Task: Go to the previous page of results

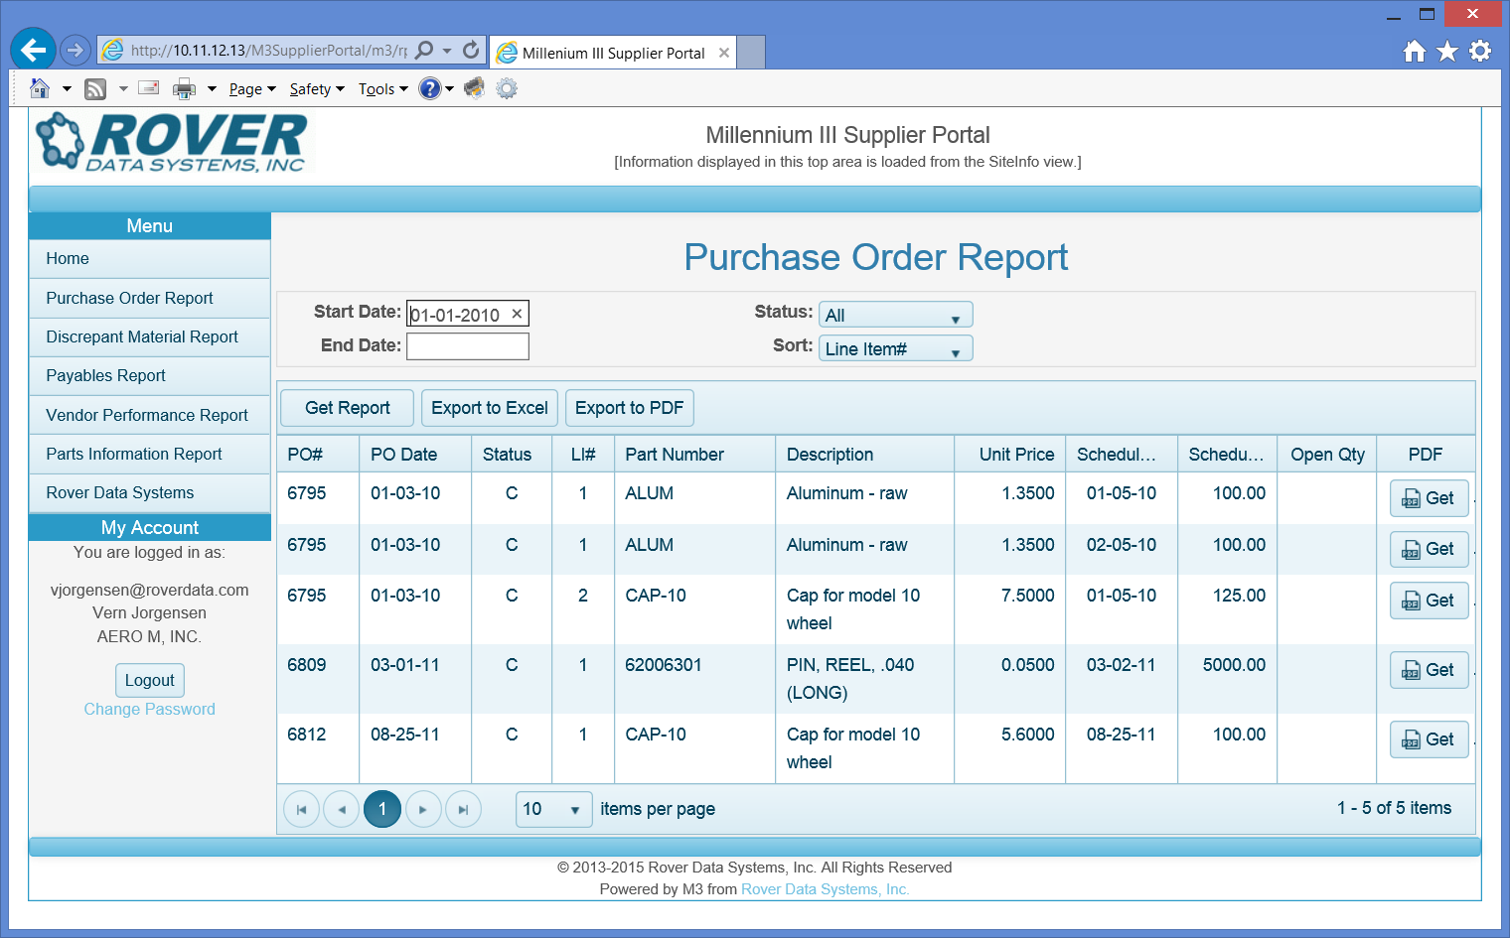Action: click(342, 809)
